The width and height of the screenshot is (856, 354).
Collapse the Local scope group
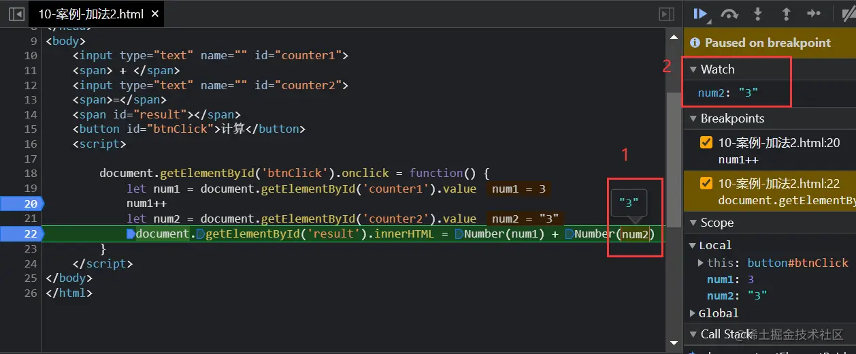[693, 245]
